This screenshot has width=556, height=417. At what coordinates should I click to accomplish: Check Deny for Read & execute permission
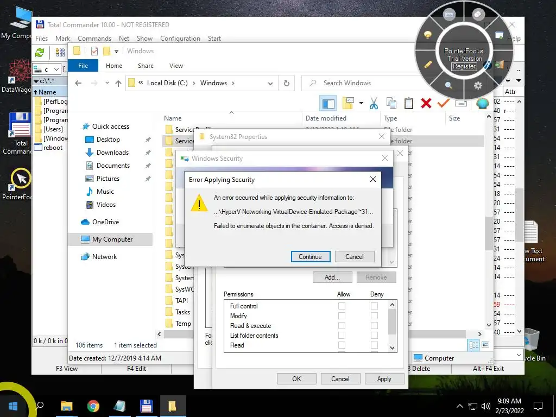click(x=374, y=326)
